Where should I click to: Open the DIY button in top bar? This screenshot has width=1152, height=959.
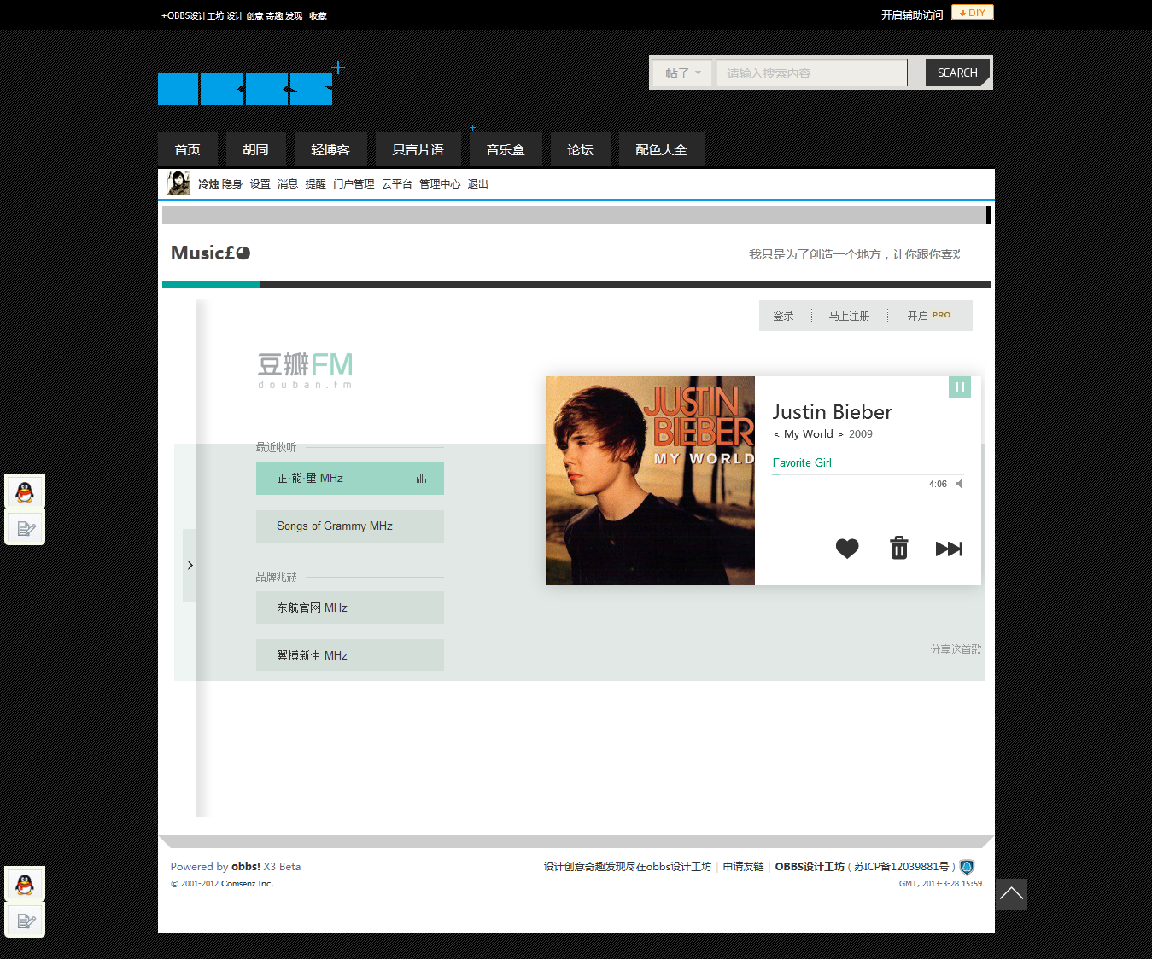(973, 13)
